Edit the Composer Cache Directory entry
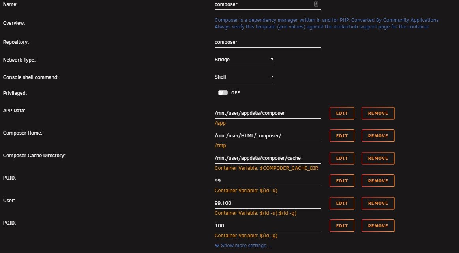459x253 pixels. coord(342,158)
